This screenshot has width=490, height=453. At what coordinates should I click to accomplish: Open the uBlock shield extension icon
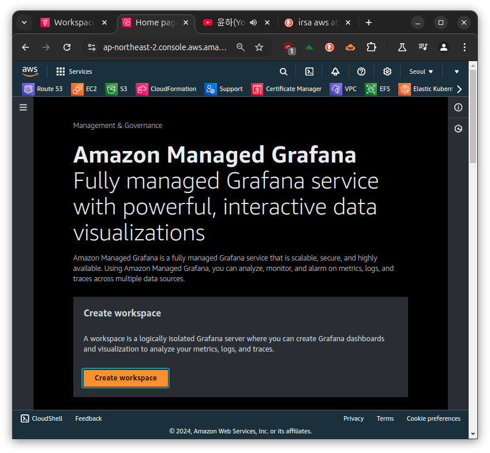click(x=289, y=48)
